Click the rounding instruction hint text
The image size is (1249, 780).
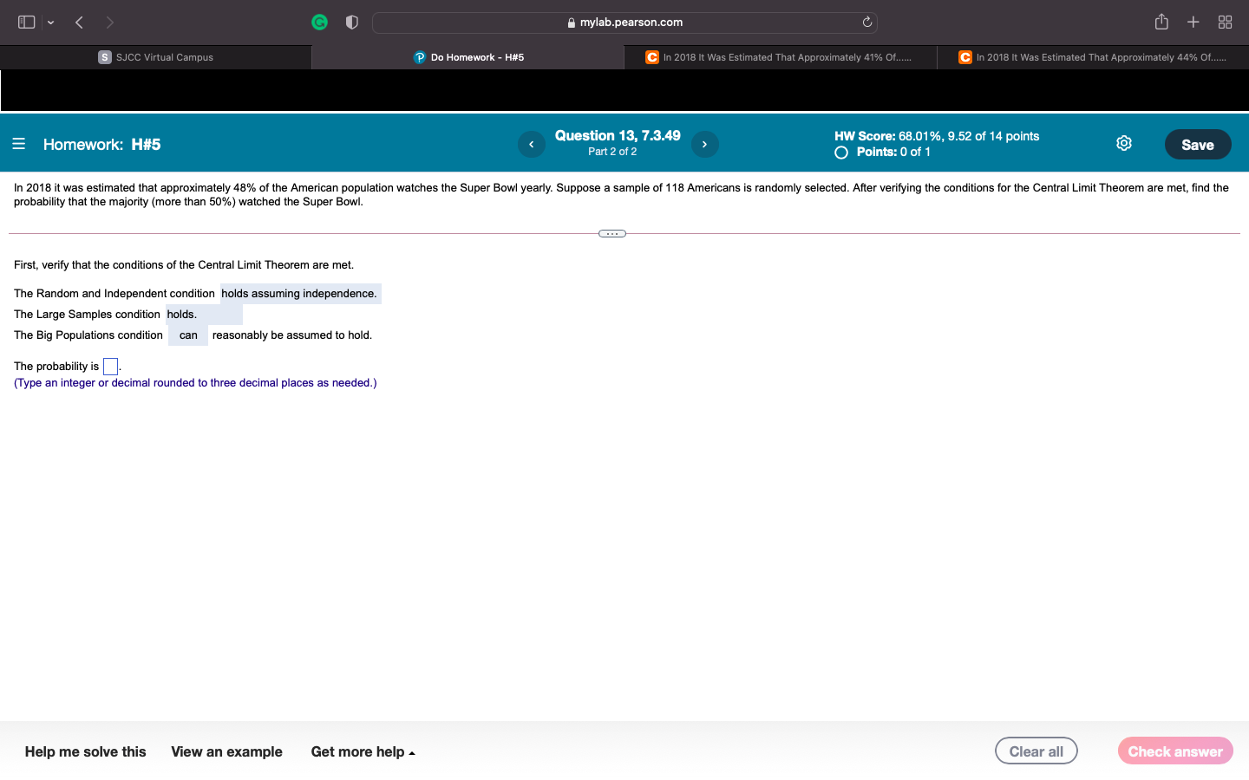click(195, 383)
